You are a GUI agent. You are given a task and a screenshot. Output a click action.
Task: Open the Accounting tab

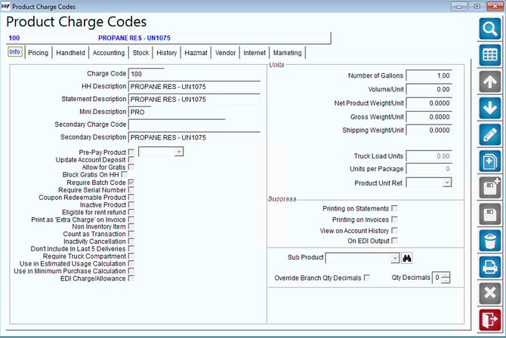tap(109, 53)
